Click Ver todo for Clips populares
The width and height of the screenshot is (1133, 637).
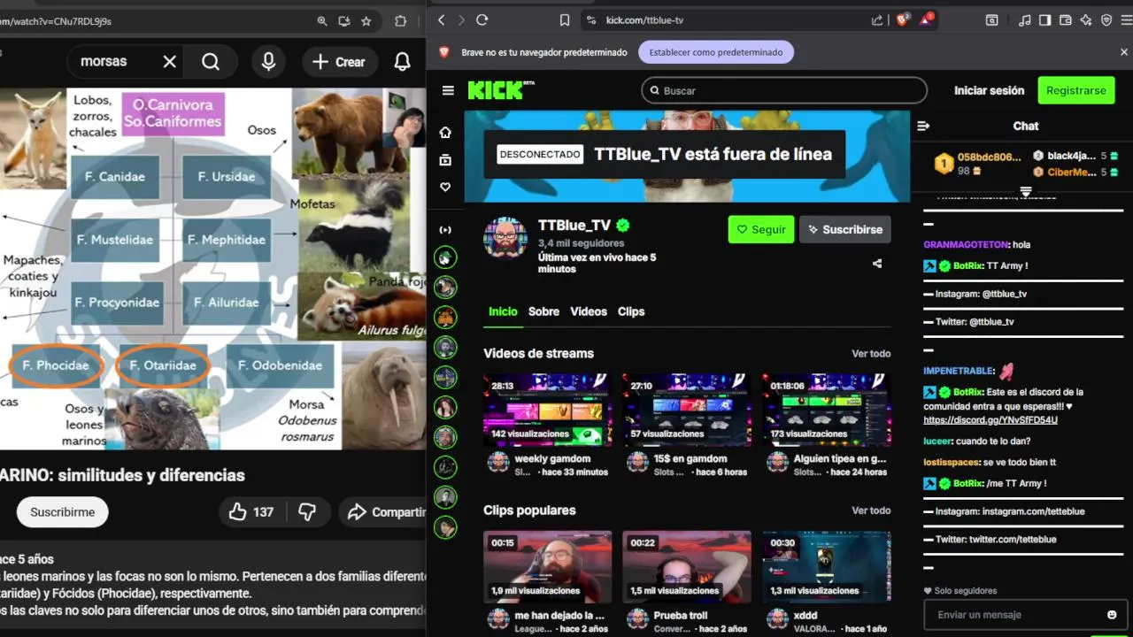pos(871,510)
